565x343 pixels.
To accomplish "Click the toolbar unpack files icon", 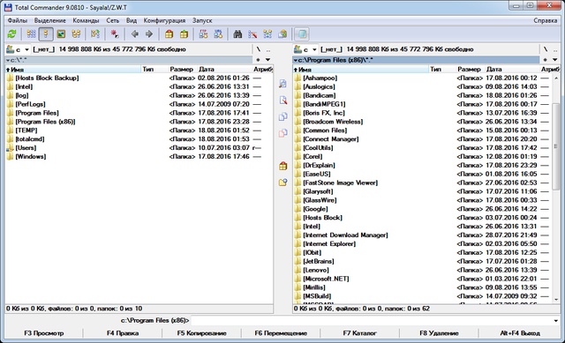I will (x=185, y=34).
